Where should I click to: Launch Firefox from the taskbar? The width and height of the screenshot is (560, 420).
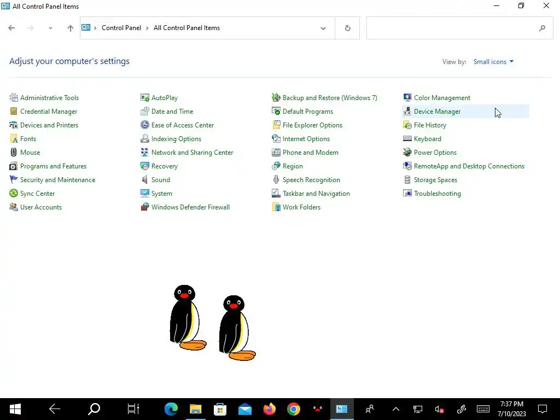(269, 409)
